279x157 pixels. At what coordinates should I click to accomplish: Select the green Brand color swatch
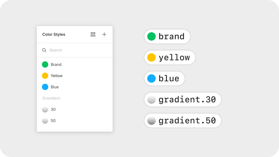point(45,64)
